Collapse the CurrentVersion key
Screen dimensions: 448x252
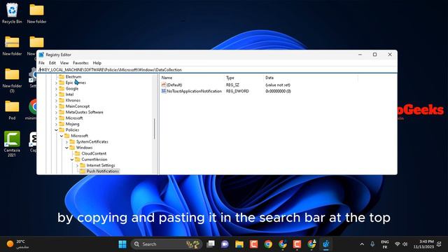point(72,160)
